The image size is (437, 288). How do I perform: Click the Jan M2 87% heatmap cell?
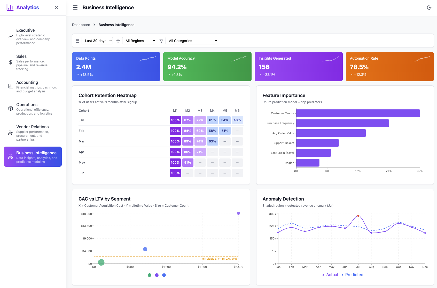click(188, 120)
